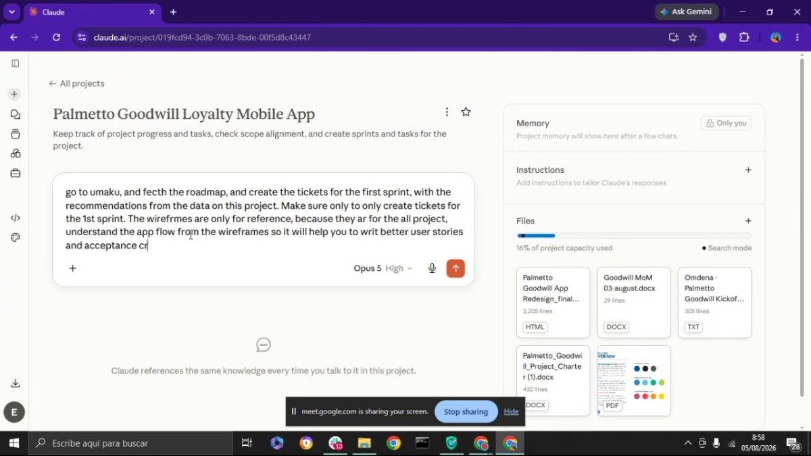Open the Goodwill MoM 03-august.docx file
Viewport: 811px width, 456px height.
[x=634, y=303]
